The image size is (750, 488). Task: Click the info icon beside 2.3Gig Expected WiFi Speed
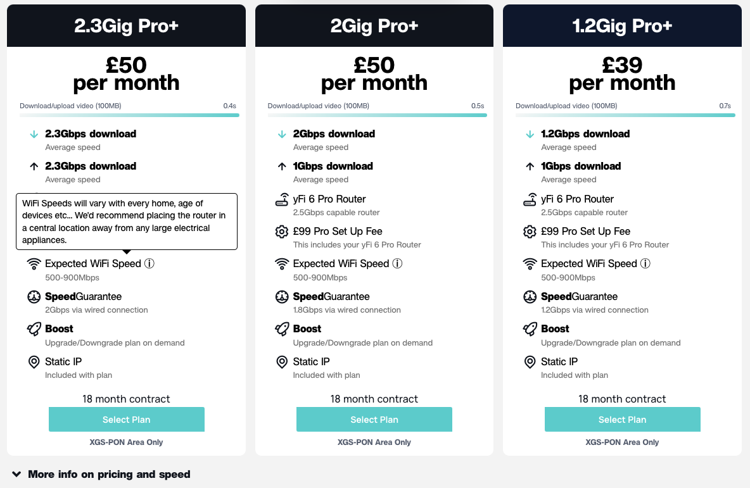coord(149,263)
